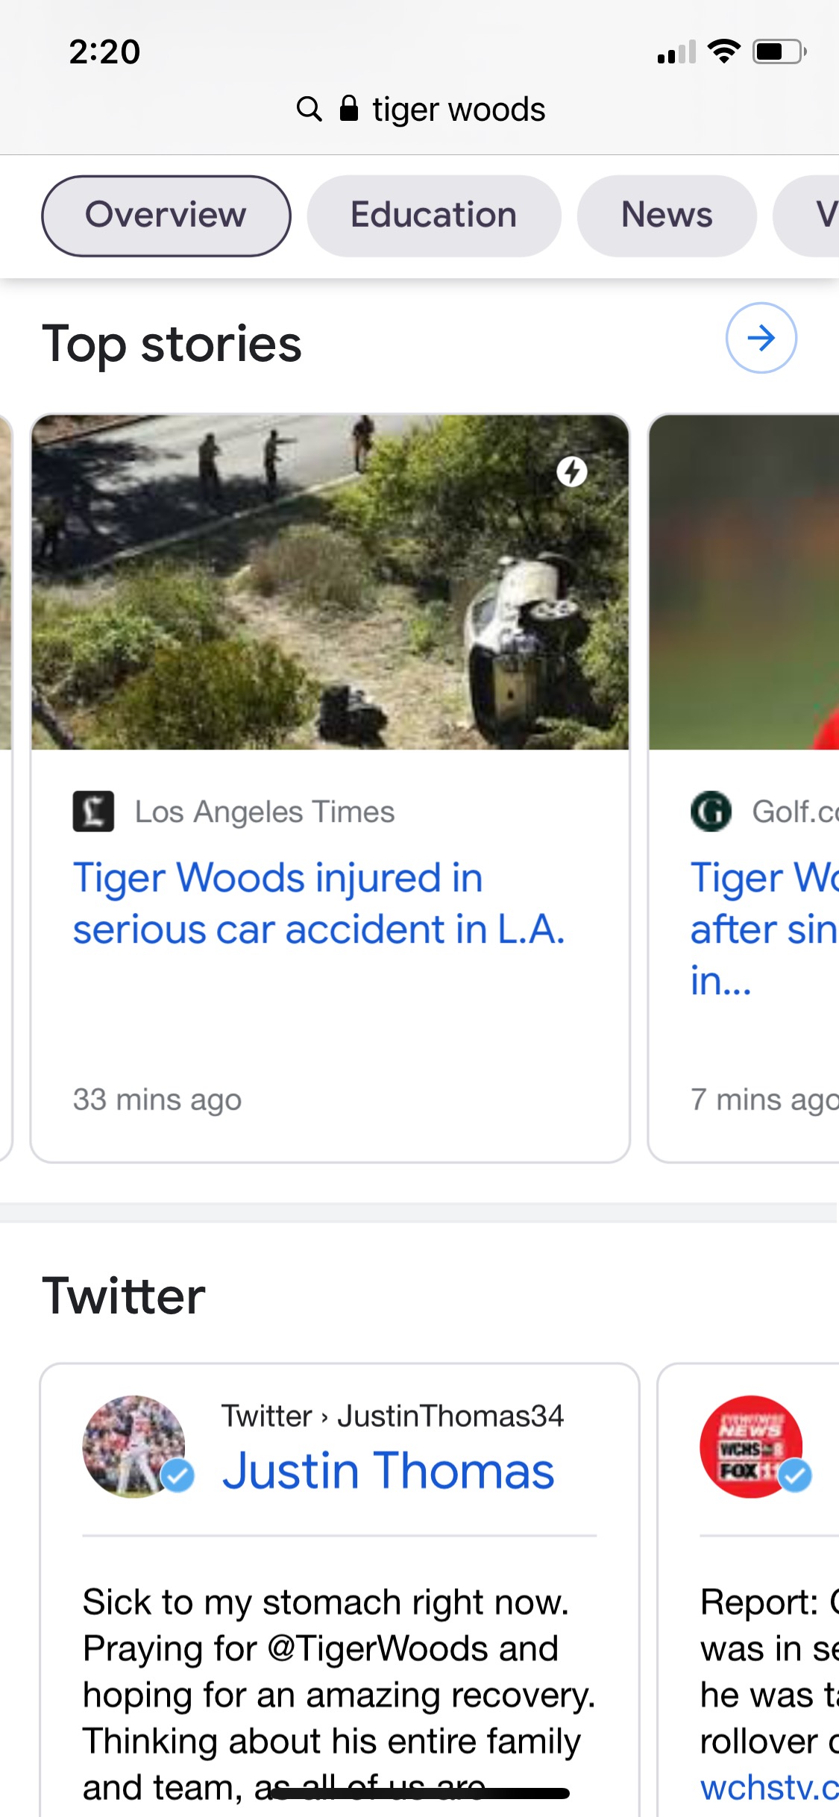Open Tiger Woods injured LA Times headline

(x=318, y=903)
